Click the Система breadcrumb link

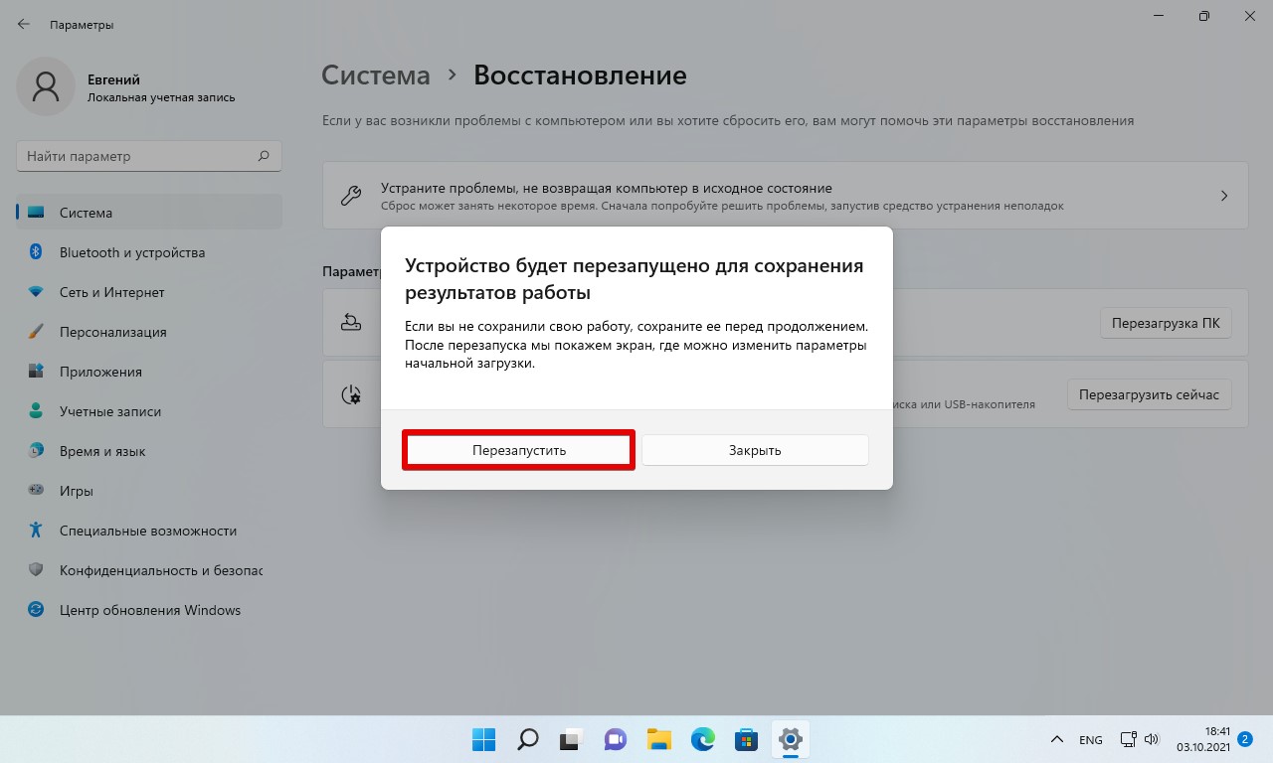coord(376,76)
